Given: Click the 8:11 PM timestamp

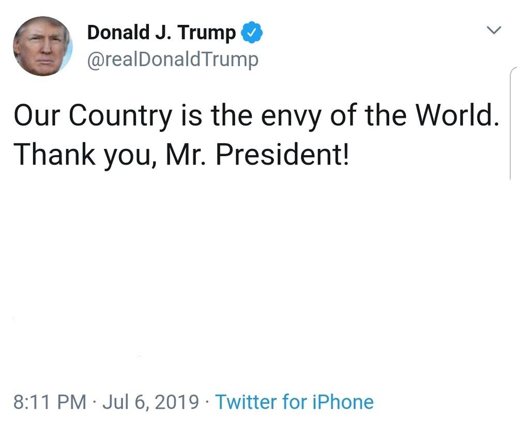Looking at the screenshot, I should coord(50,402).
